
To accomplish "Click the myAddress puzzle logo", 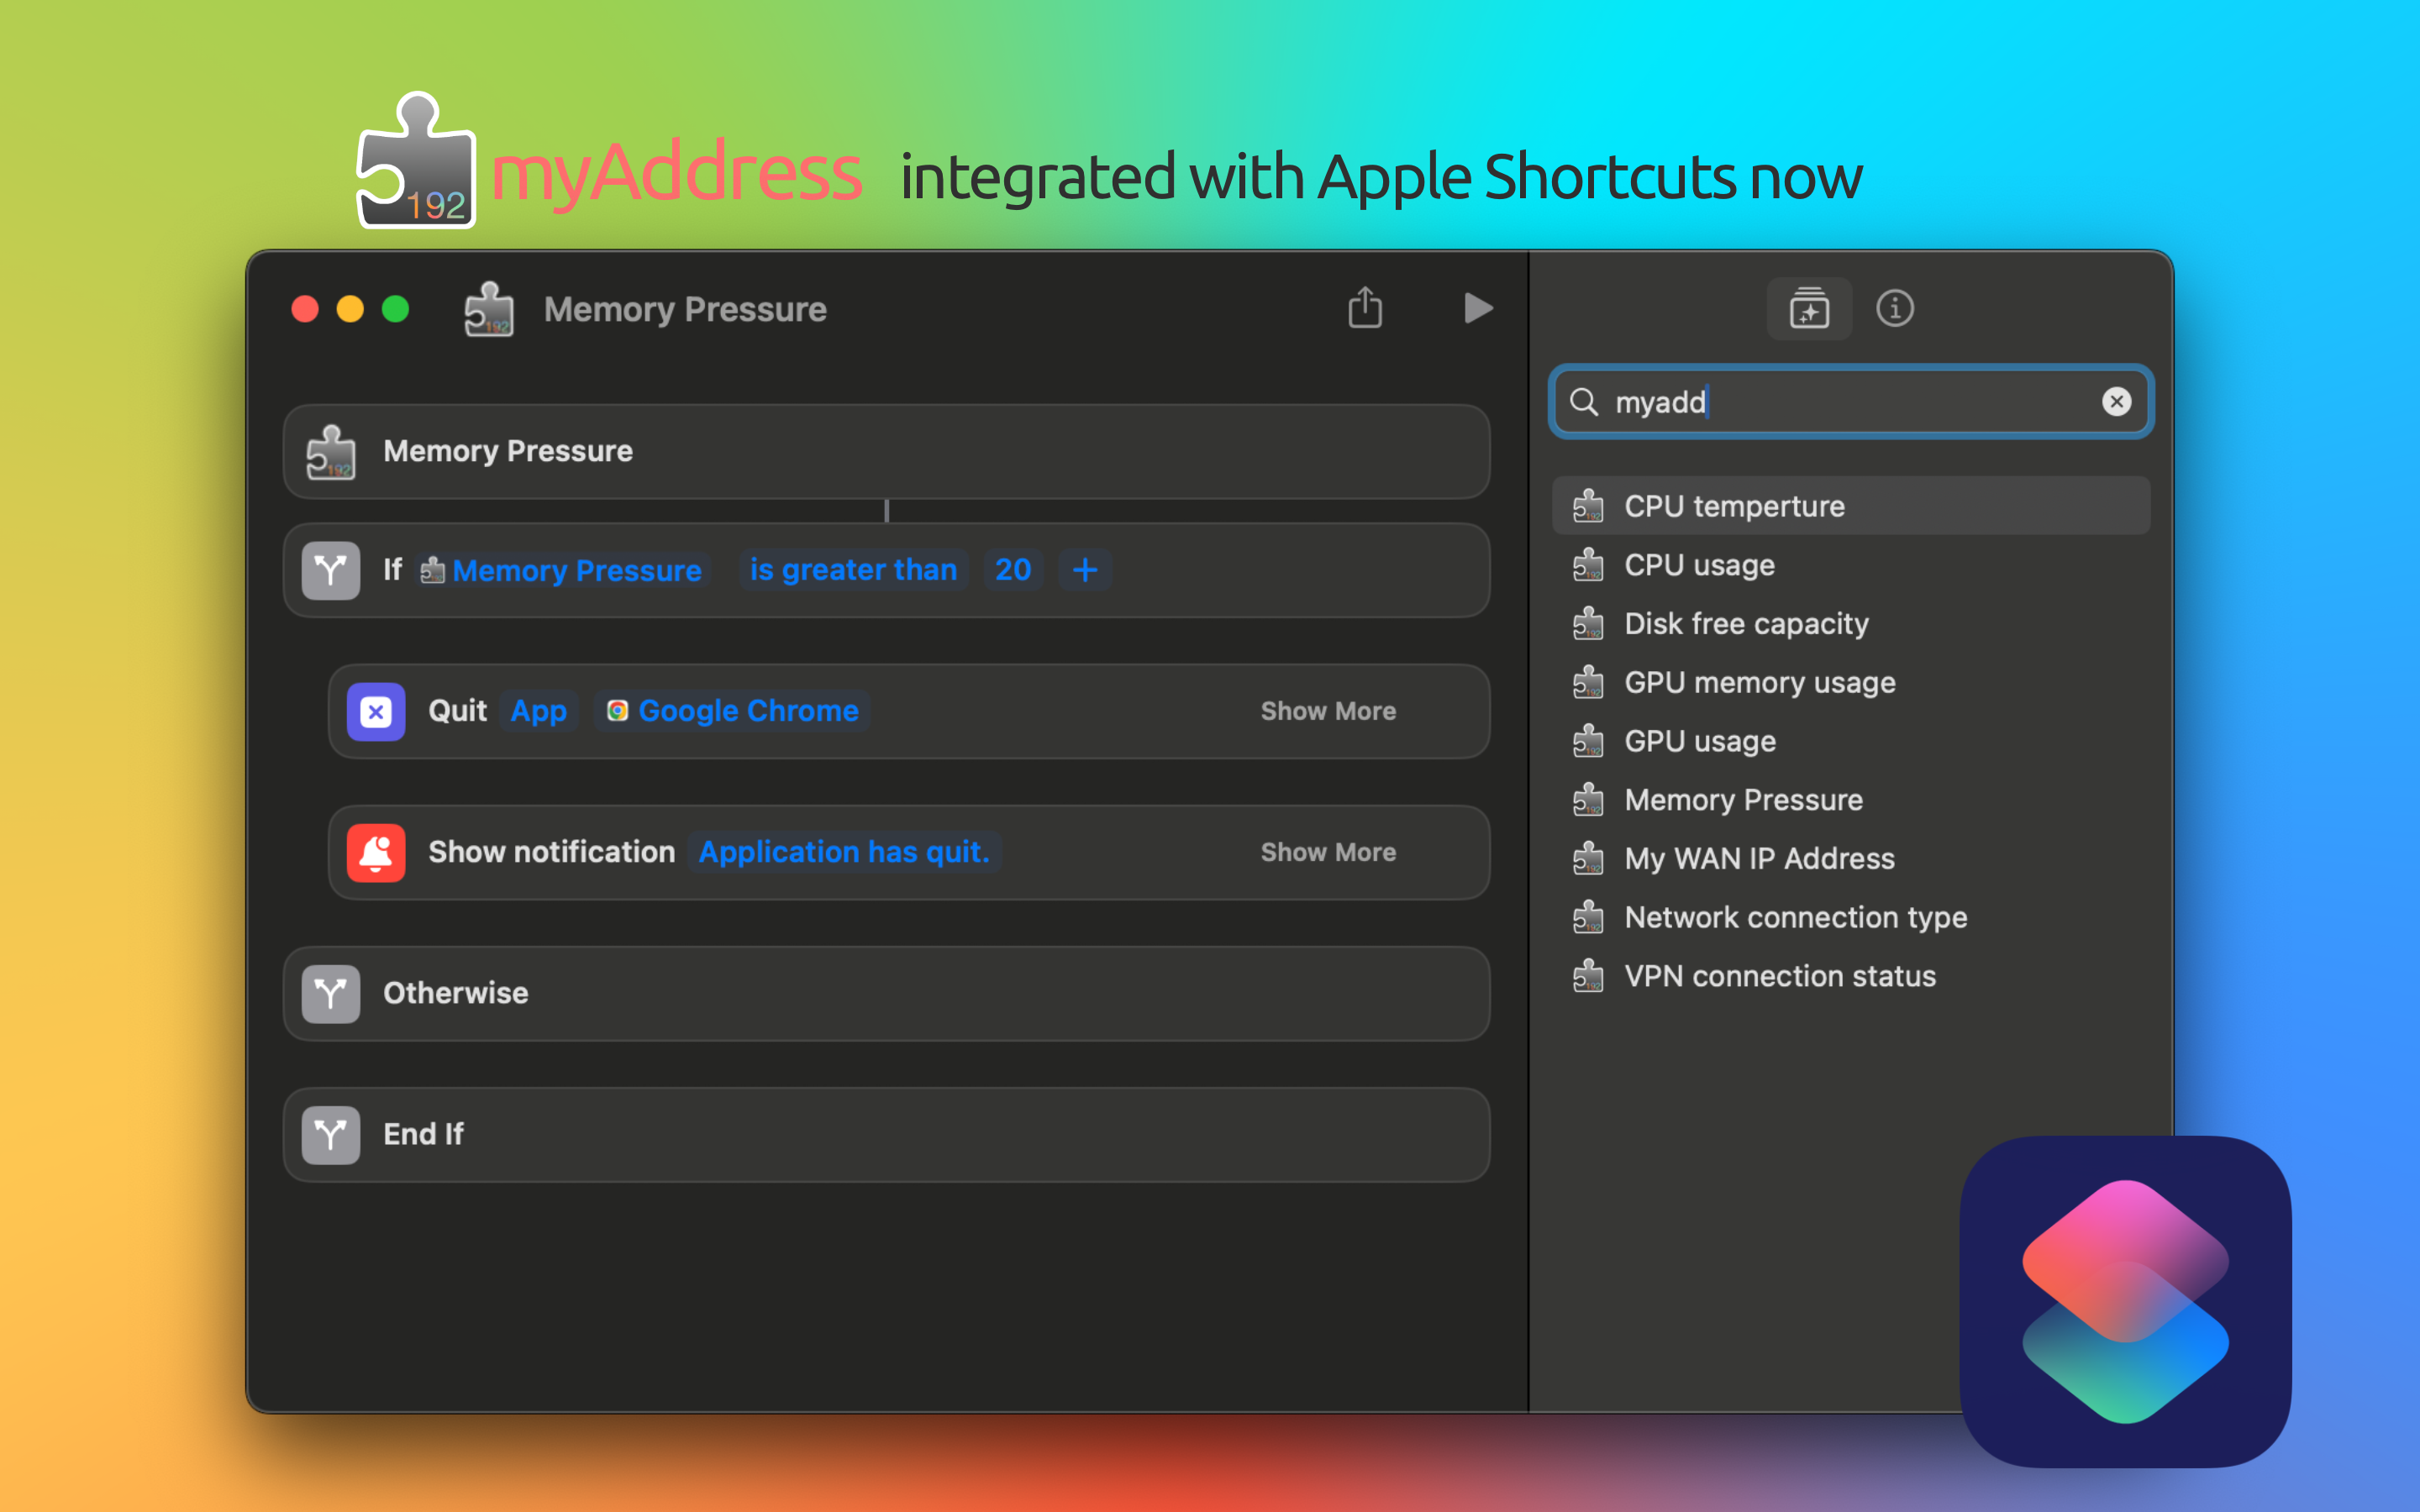I will 416,161.
